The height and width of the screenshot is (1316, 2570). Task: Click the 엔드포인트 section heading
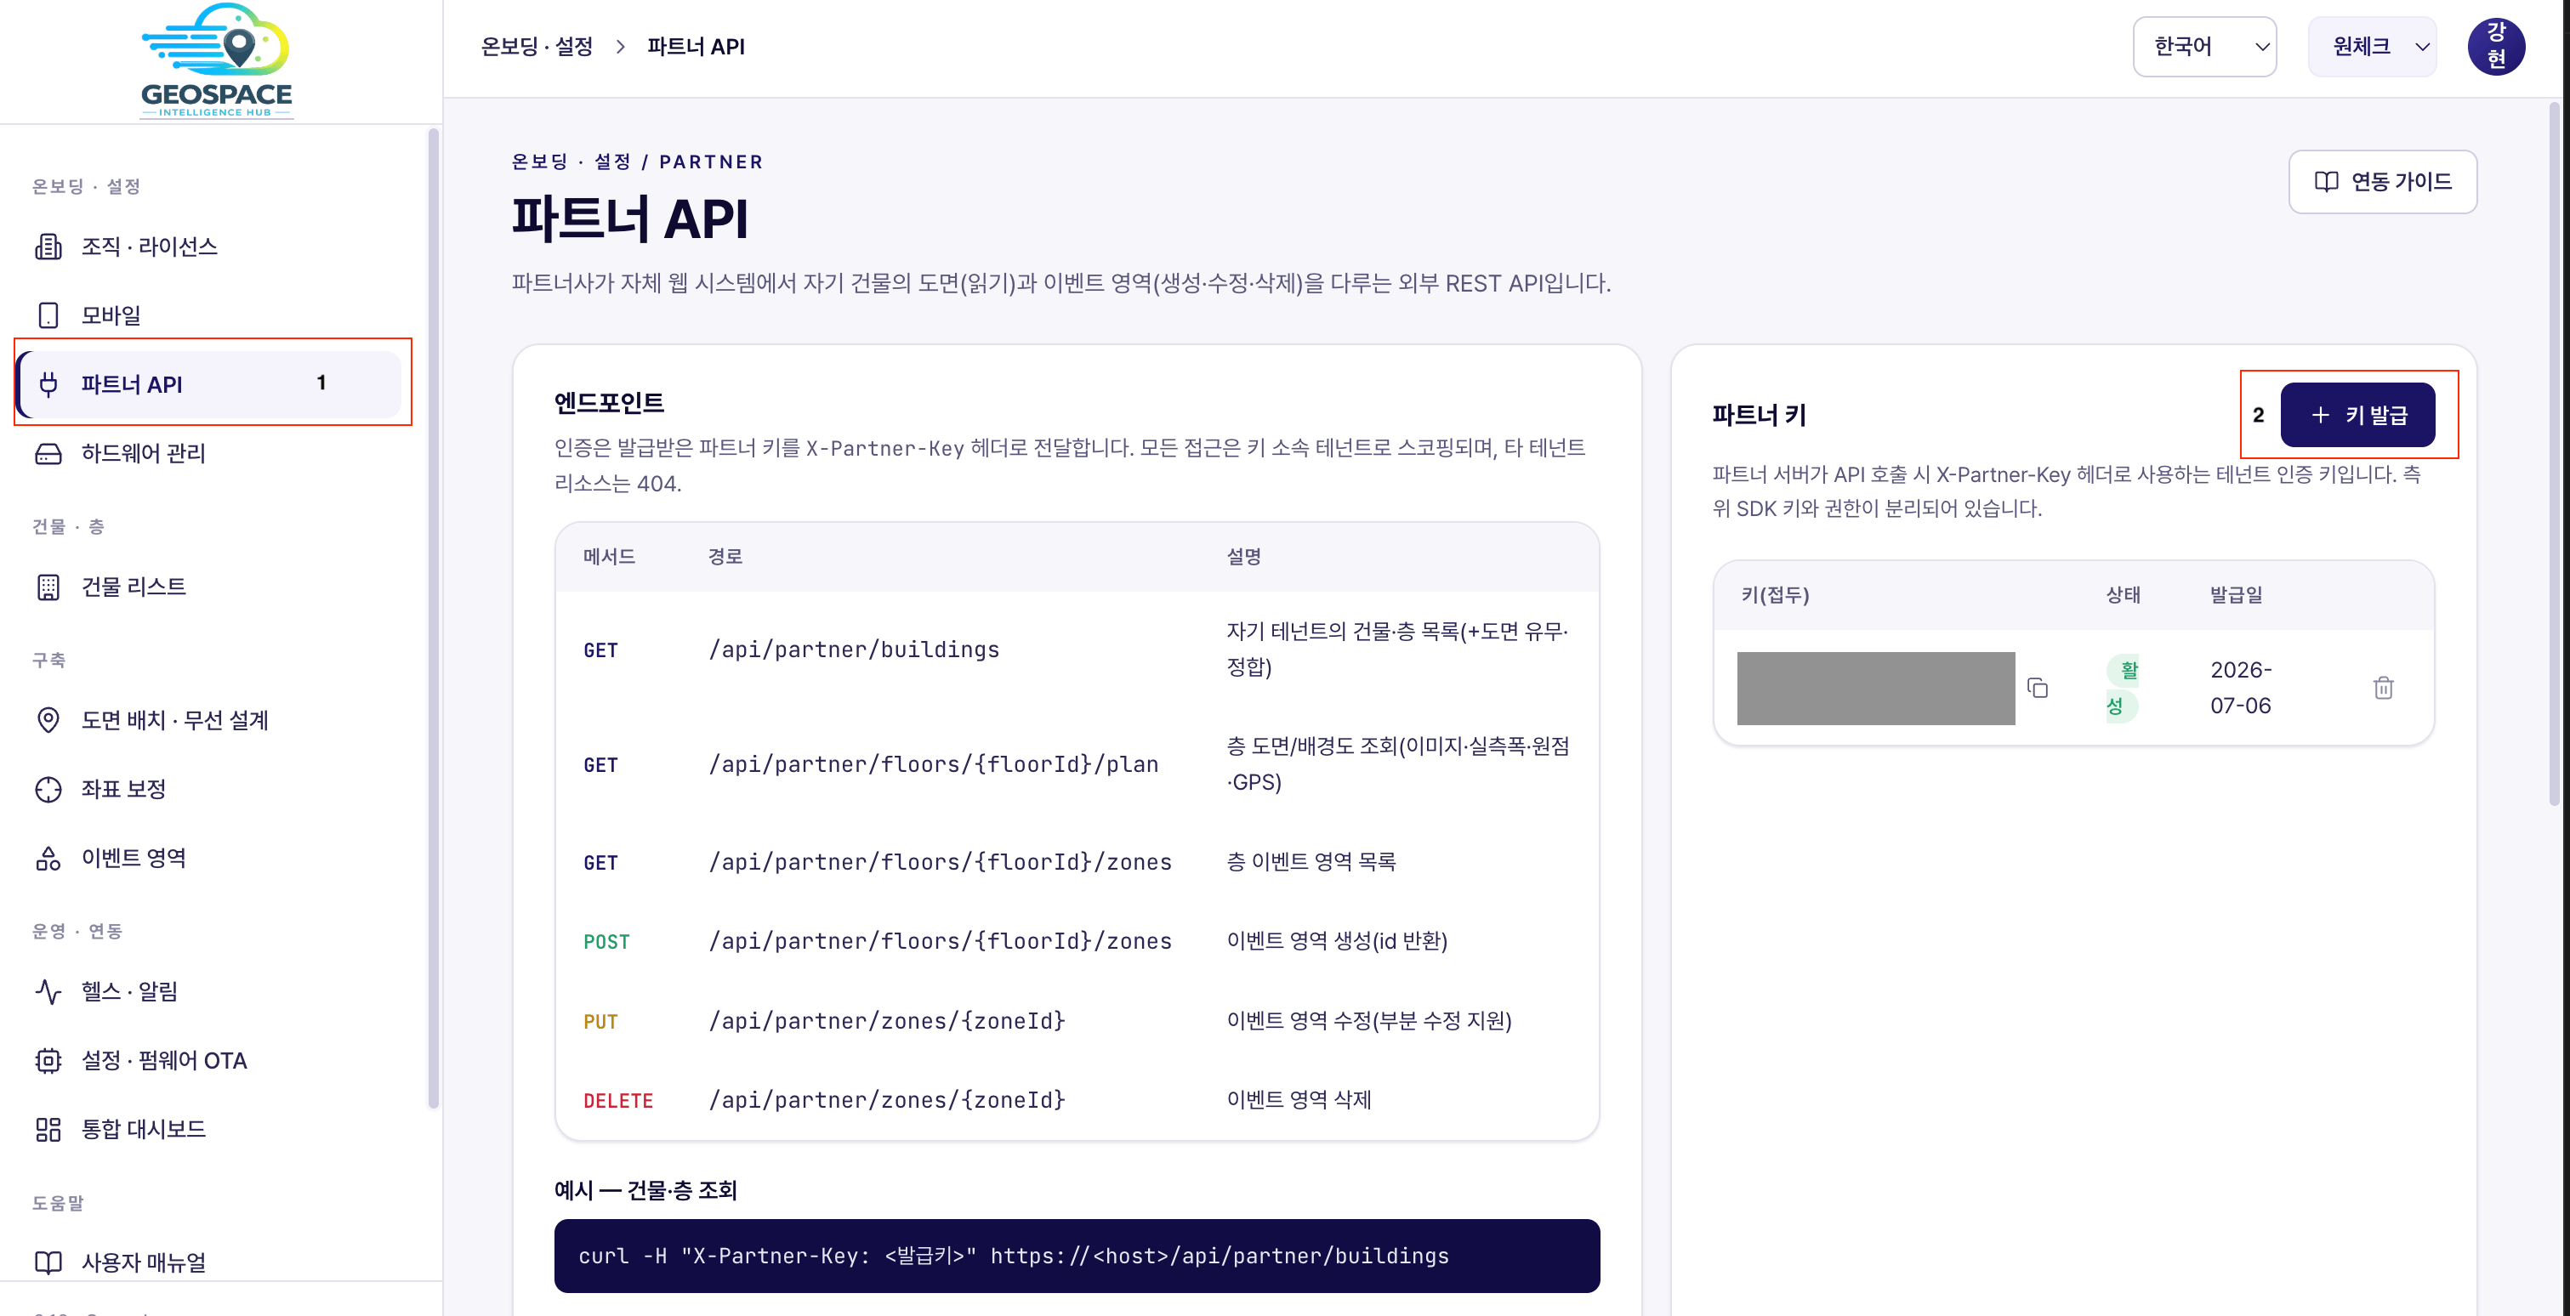(609, 403)
